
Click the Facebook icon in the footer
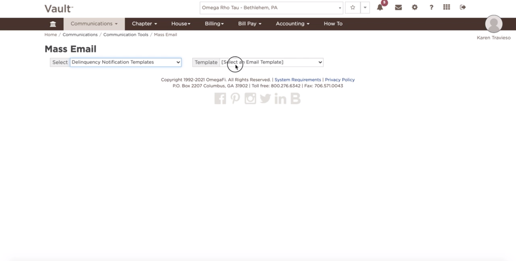click(220, 99)
